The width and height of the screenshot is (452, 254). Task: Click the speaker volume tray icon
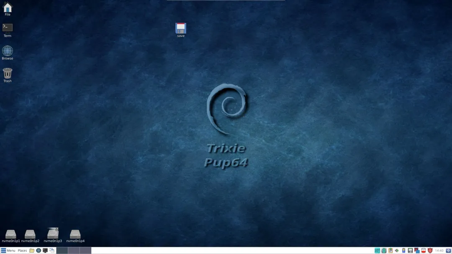tap(397, 251)
